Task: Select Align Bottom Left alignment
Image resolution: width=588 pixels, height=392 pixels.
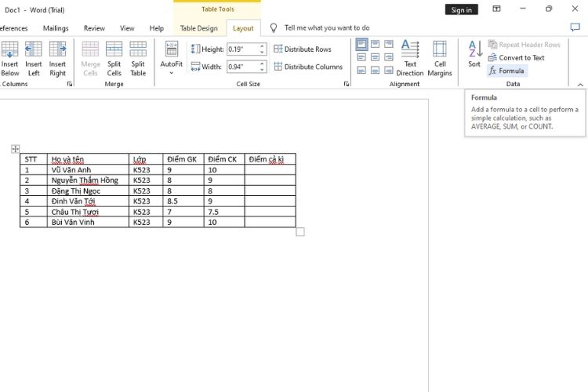Action: tap(361, 70)
